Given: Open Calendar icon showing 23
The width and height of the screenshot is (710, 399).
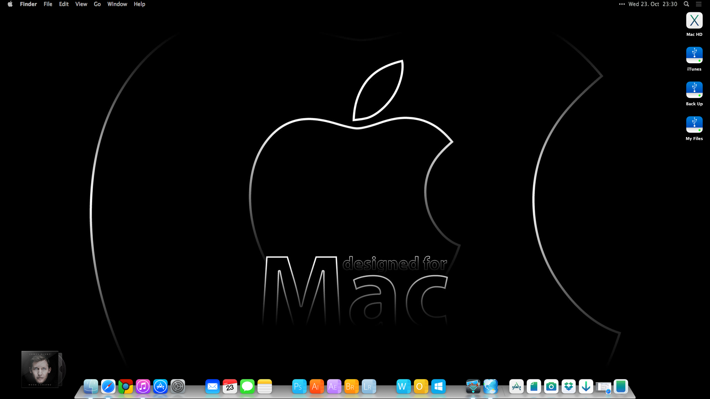Looking at the screenshot, I should tap(230, 386).
